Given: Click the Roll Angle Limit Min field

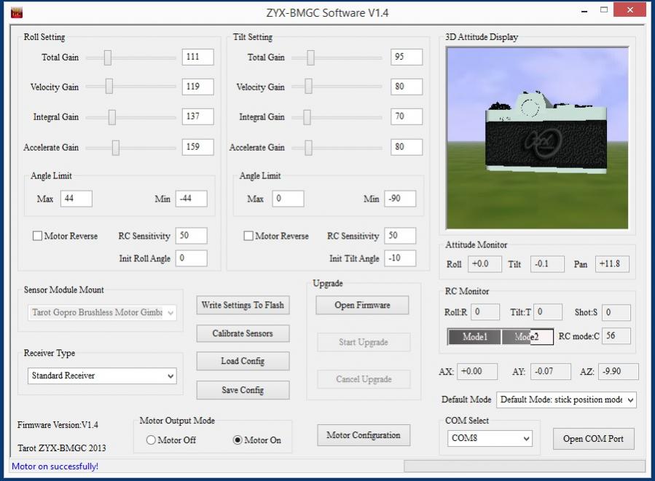Looking at the screenshot, I should 192,199.
